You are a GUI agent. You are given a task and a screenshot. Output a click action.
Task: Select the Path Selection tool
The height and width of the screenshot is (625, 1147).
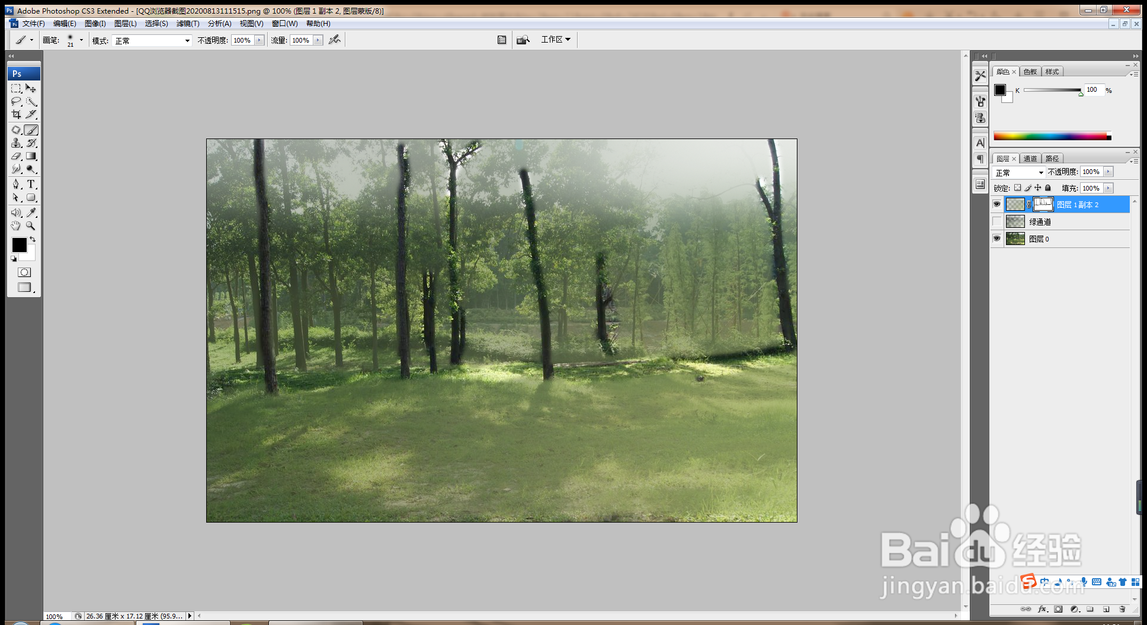[16, 198]
